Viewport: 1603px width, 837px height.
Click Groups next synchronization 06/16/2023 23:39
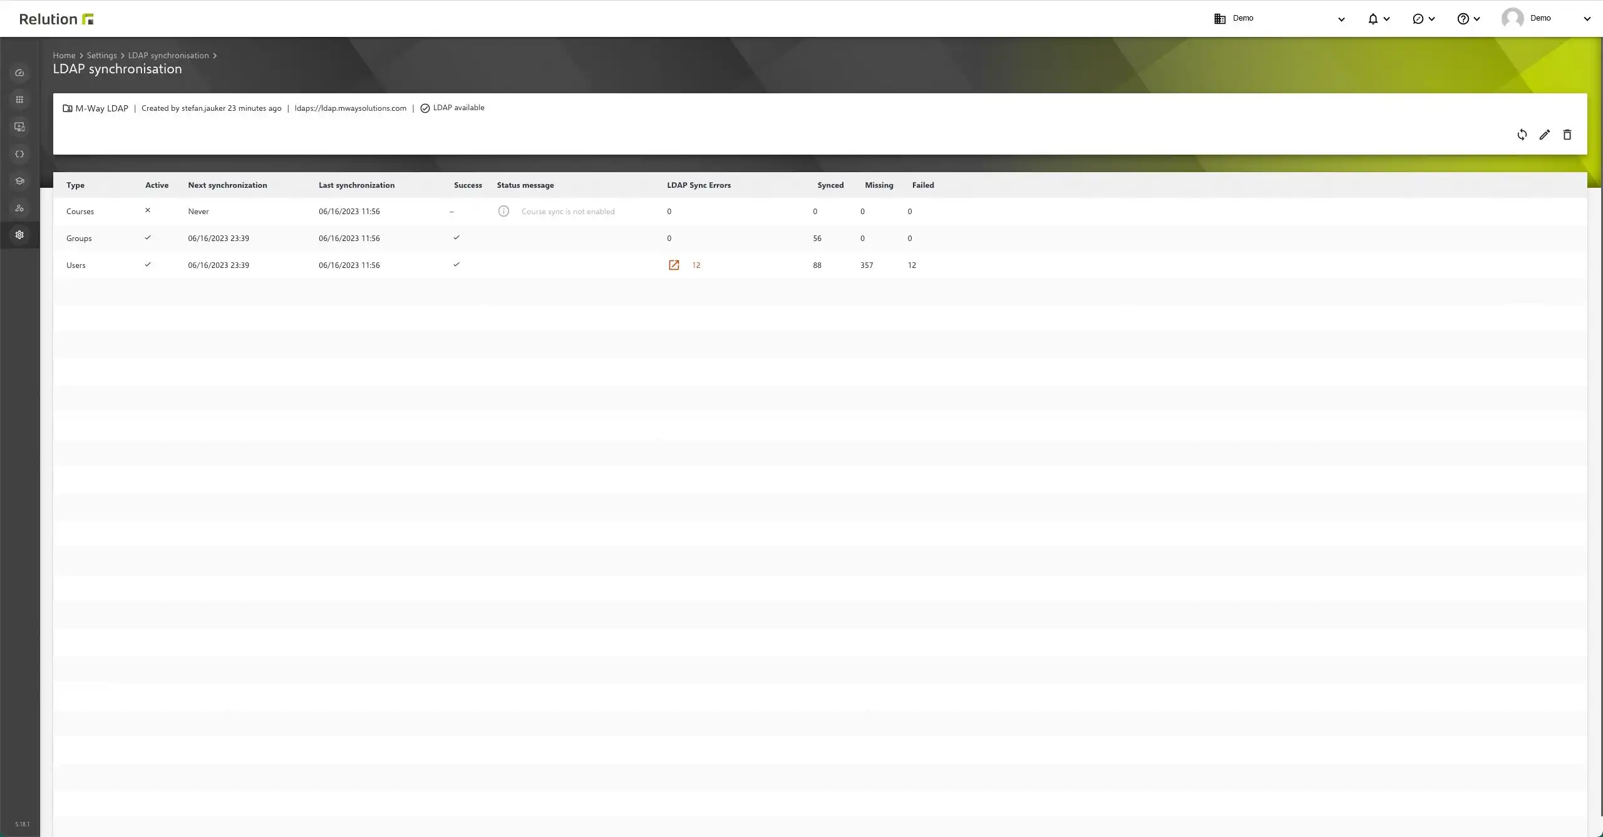pyautogui.click(x=219, y=239)
